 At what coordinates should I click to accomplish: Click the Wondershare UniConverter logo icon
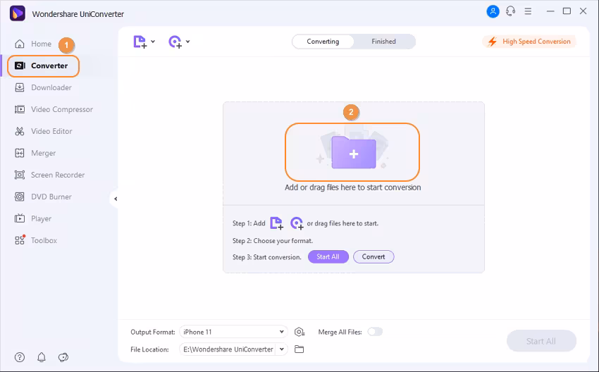(17, 13)
